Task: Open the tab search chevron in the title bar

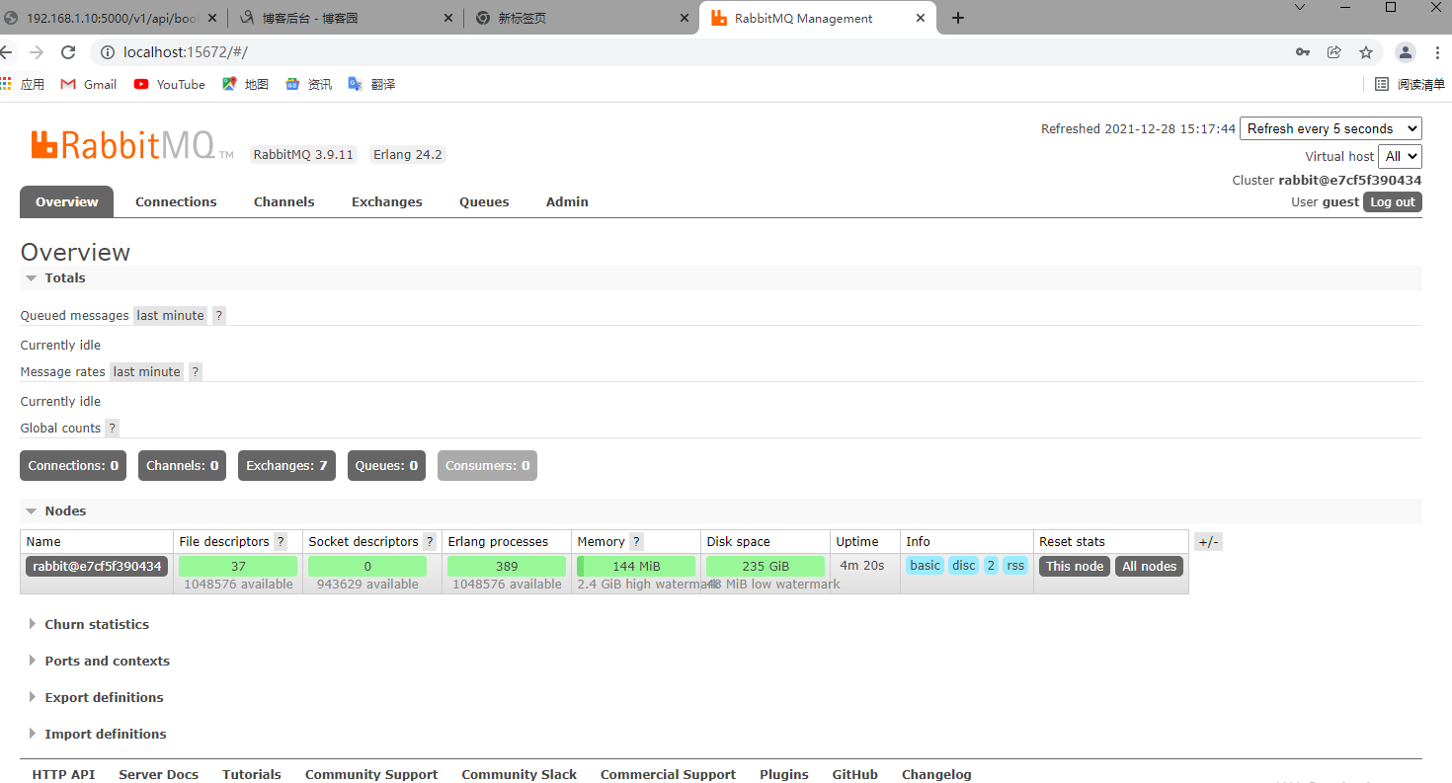Action: pos(1300,7)
